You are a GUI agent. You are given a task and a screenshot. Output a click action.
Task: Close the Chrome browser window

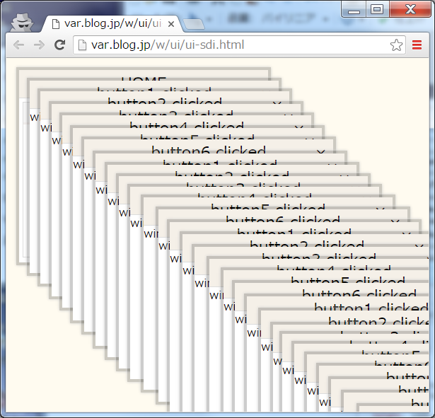tap(410, 9)
